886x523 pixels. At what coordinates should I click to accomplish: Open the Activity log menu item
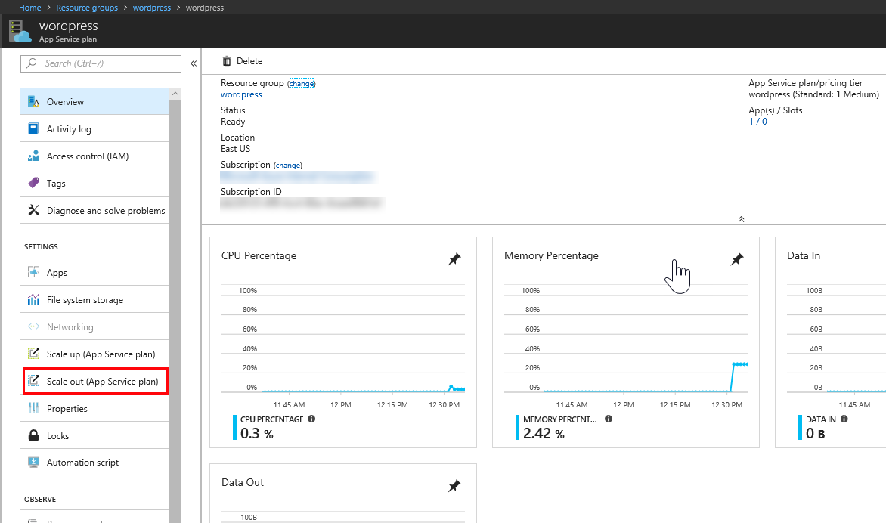tap(95, 128)
